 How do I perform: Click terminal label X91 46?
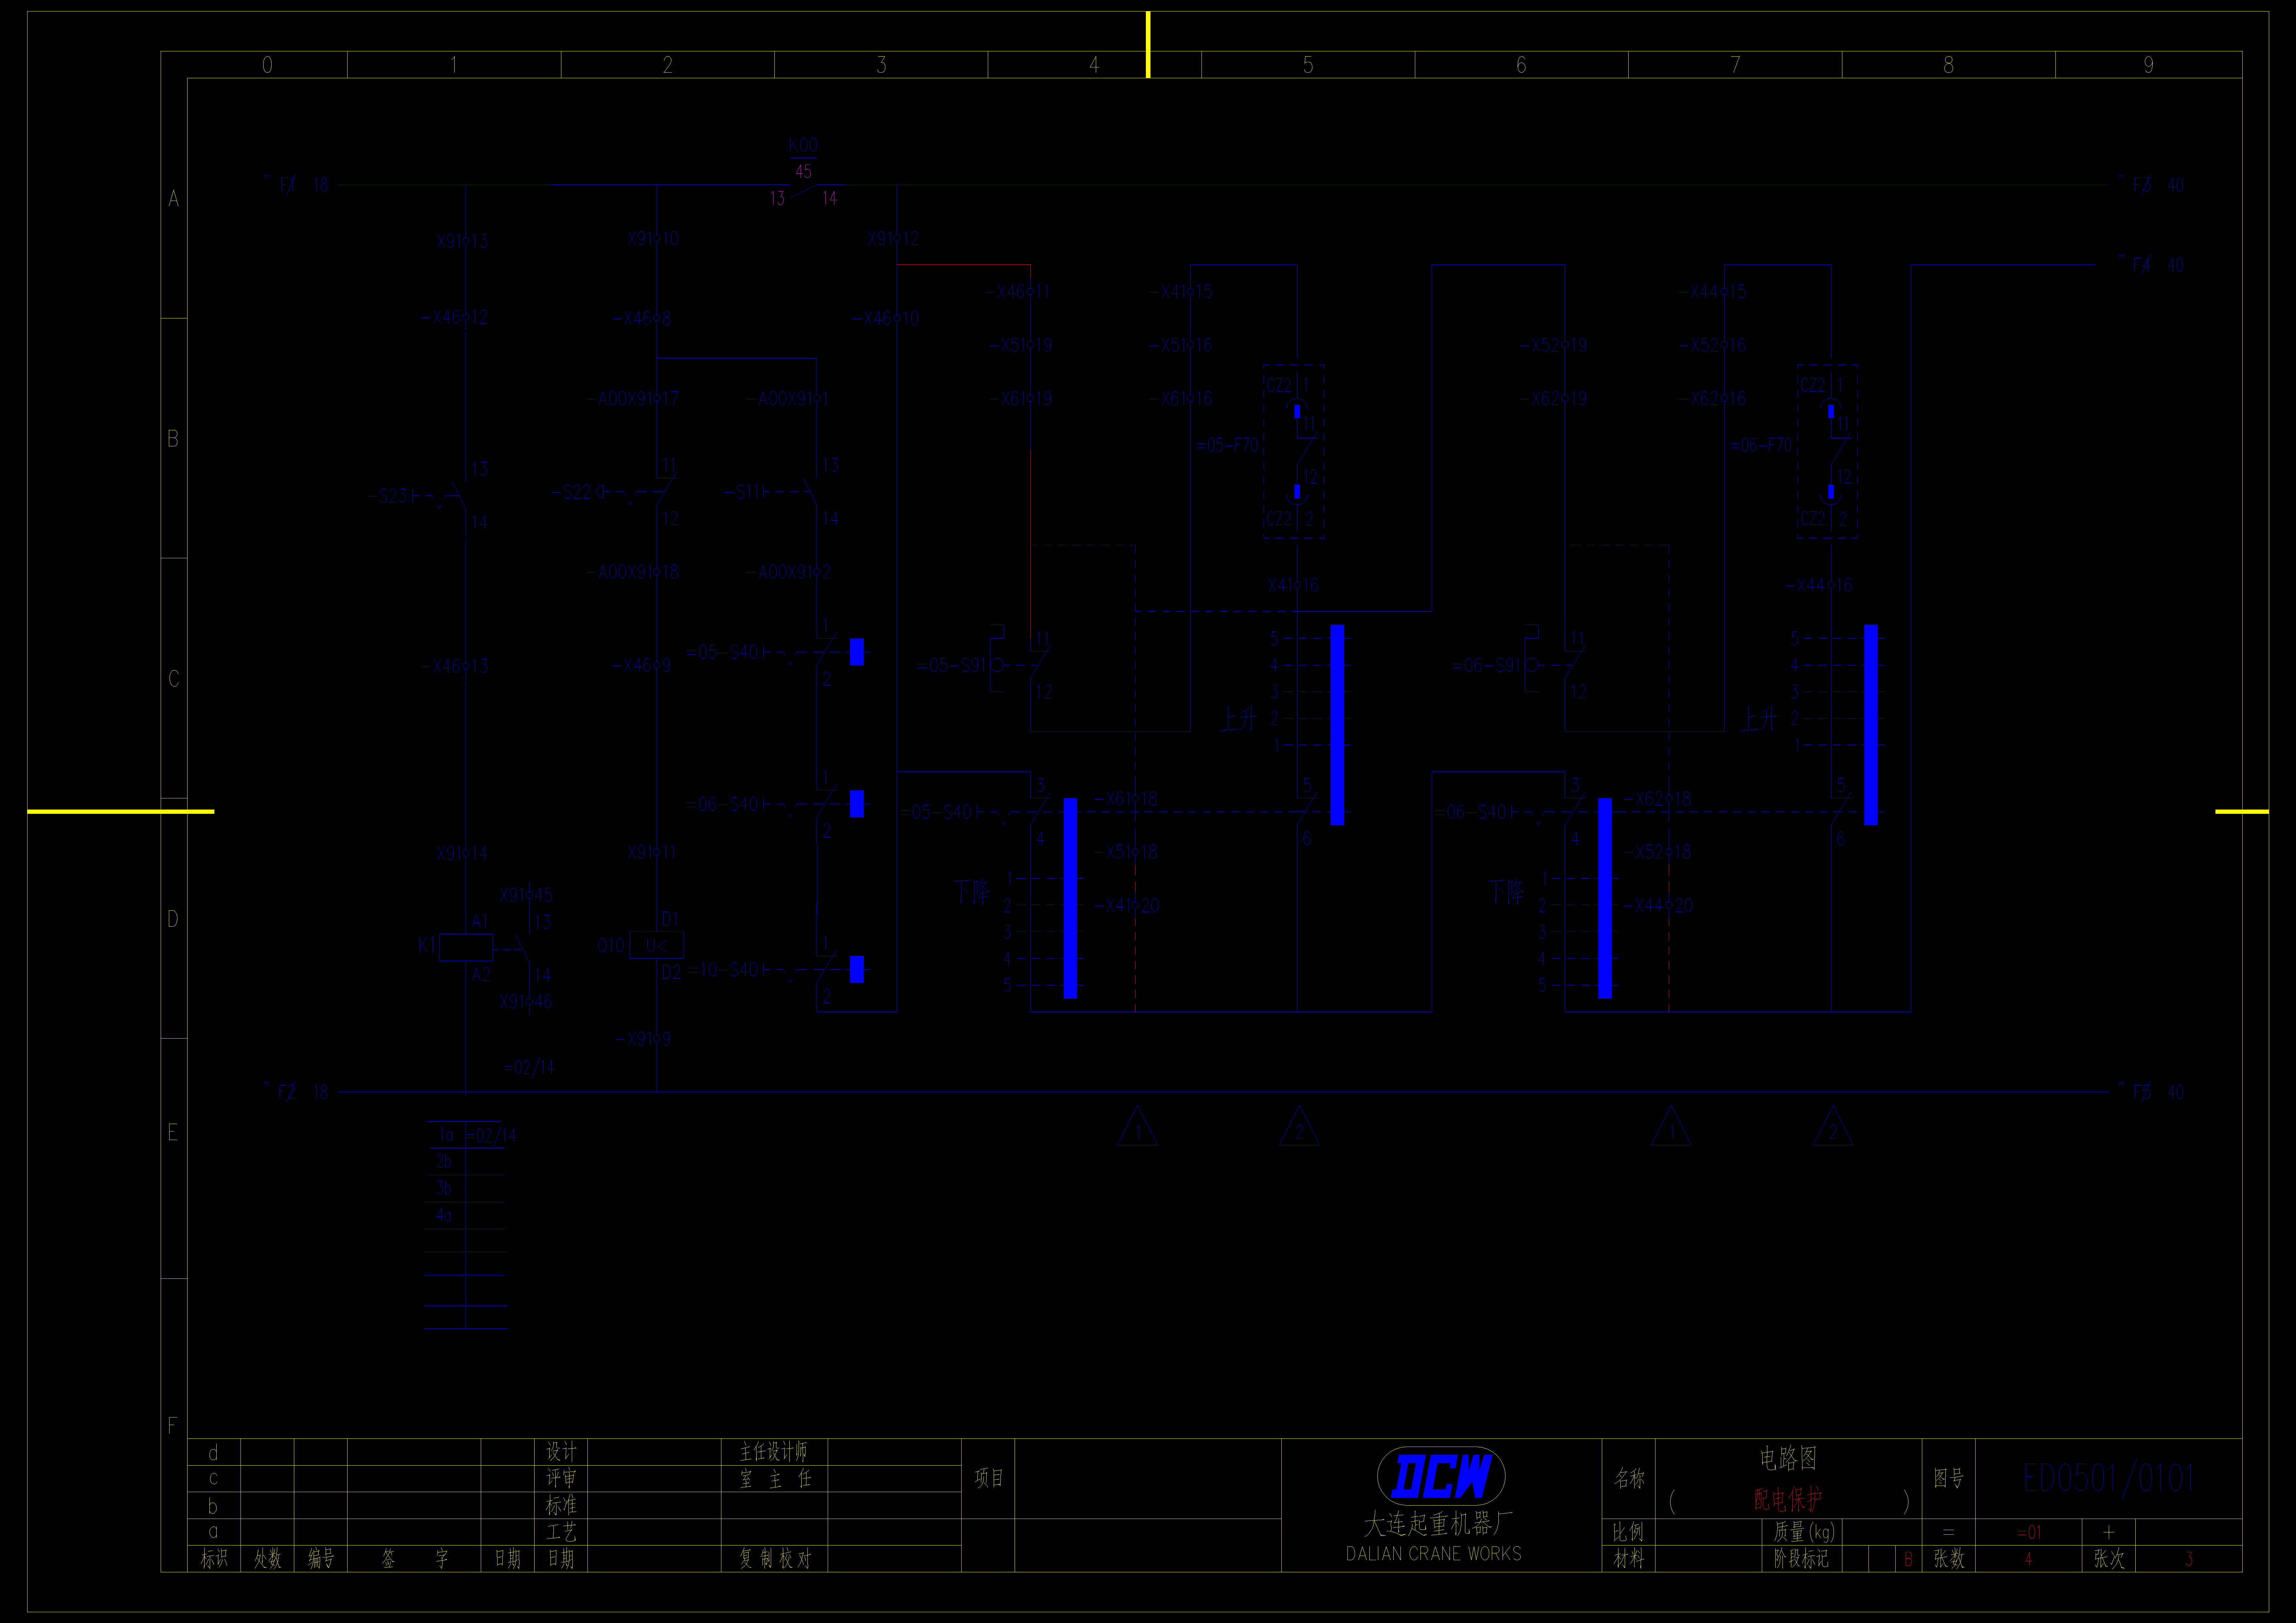pyautogui.click(x=526, y=1001)
